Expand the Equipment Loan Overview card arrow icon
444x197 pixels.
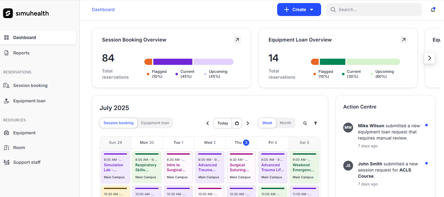[x=404, y=39]
